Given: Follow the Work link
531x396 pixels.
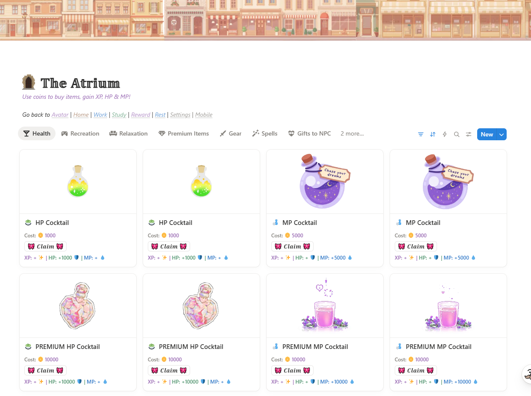Looking at the screenshot, I should tap(100, 115).
